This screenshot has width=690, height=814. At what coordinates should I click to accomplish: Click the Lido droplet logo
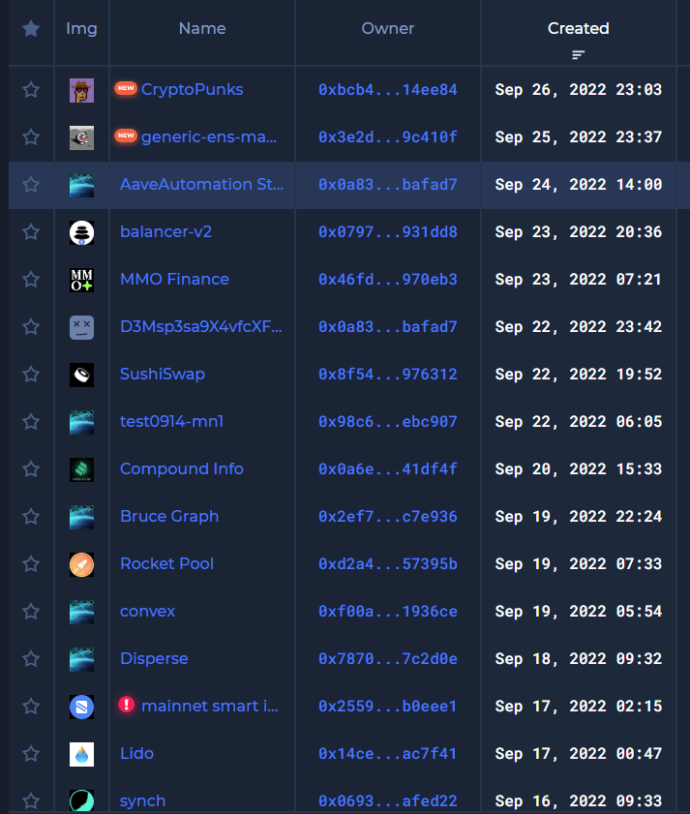(81, 754)
